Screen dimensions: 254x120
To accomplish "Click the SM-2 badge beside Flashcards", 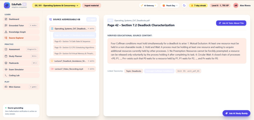I will (35, 63).
